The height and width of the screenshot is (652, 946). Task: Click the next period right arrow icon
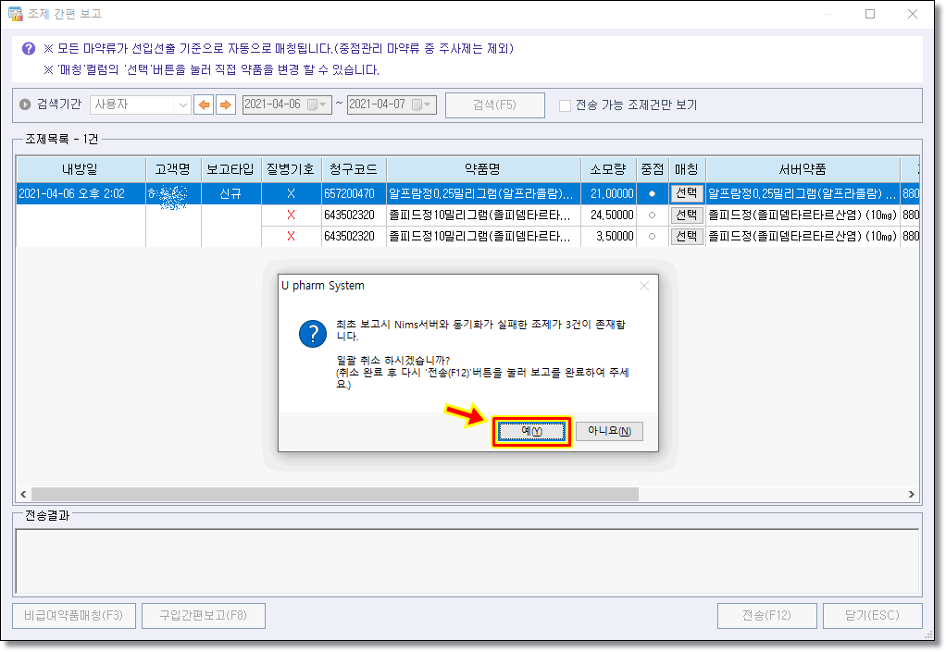[225, 105]
